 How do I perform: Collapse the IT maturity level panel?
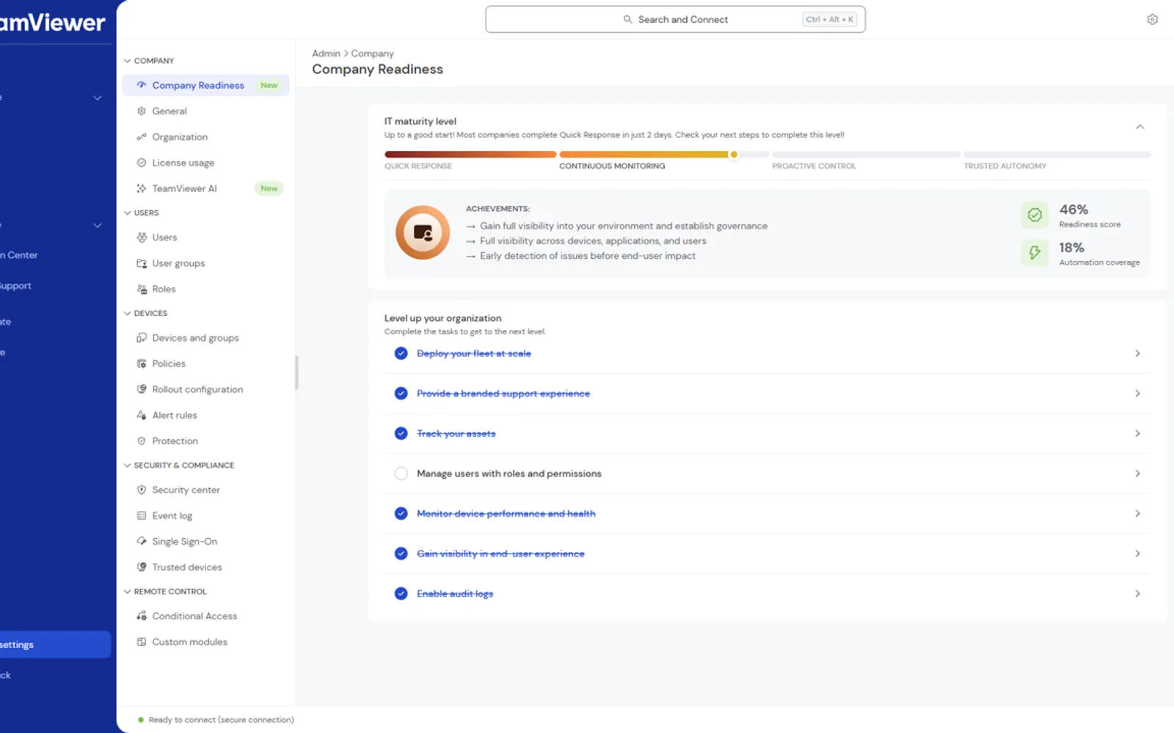1140,128
